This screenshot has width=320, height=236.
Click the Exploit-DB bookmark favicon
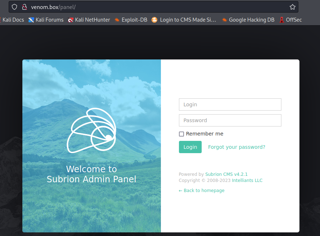[x=117, y=20]
